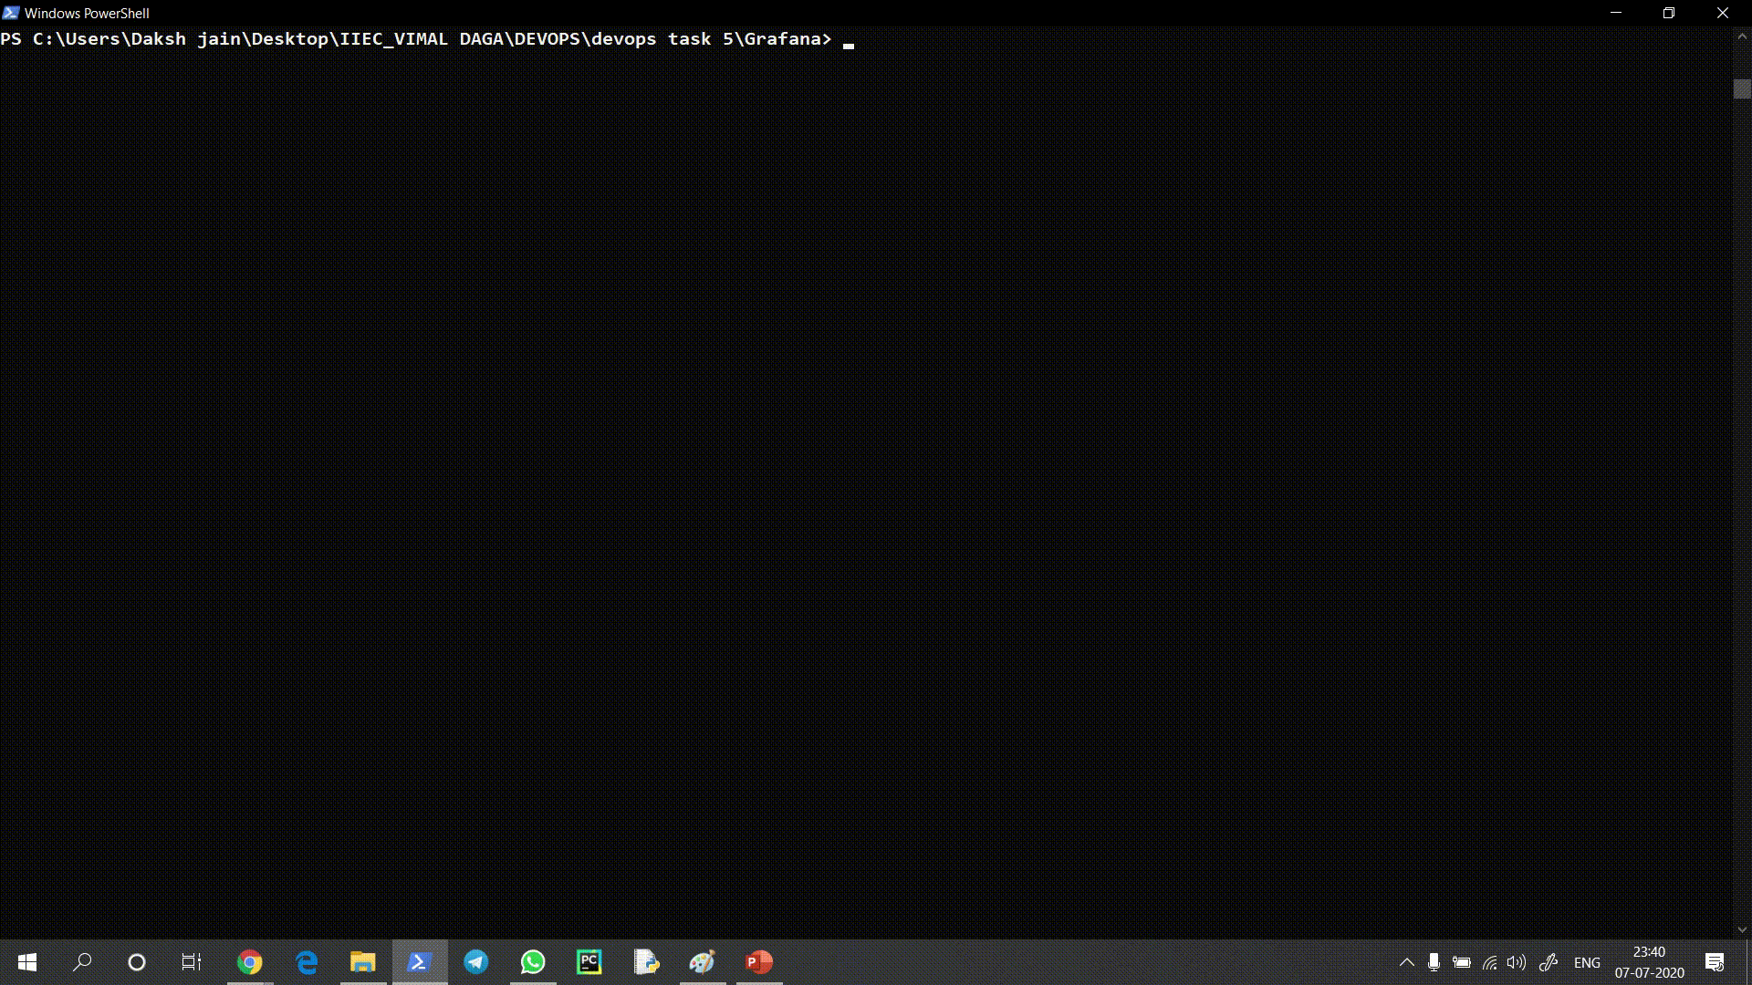Click the vertical scrollbar thumb in PowerShell
This screenshot has width=1752, height=985.
tap(1742, 89)
